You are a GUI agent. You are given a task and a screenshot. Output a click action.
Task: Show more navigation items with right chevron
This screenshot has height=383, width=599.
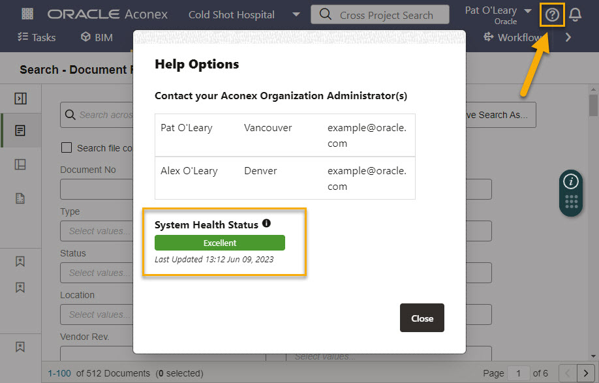(x=568, y=37)
